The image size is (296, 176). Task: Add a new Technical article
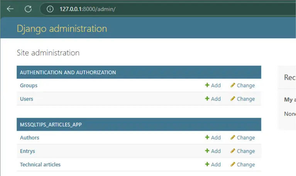pos(213,164)
